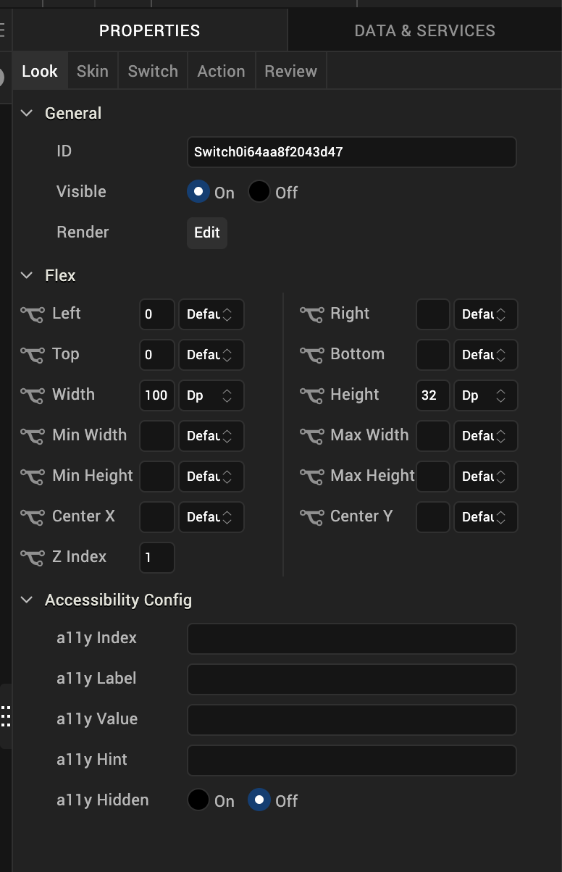Open the Height unit dropdown showing Dp
The height and width of the screenshot is (872, 562).
pyautogui.click(x=485, y=395)
